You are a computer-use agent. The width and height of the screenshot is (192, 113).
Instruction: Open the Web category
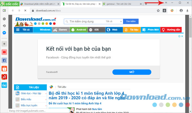click(x=114, y=30)
